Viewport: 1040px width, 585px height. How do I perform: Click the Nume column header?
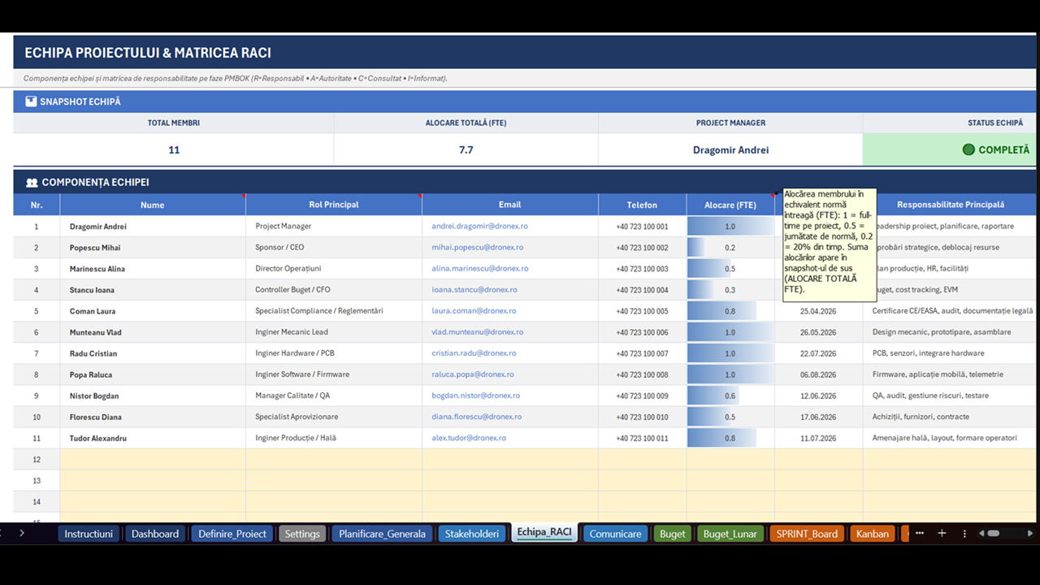point(153,205)
